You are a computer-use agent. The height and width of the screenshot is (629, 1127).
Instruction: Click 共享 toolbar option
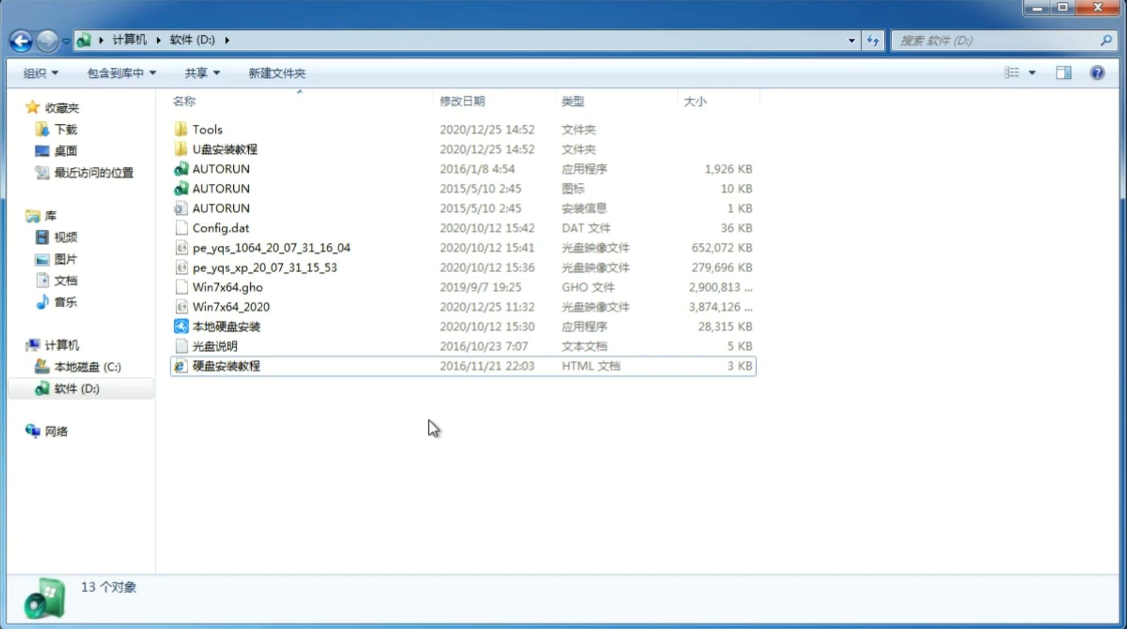point(197,73)
